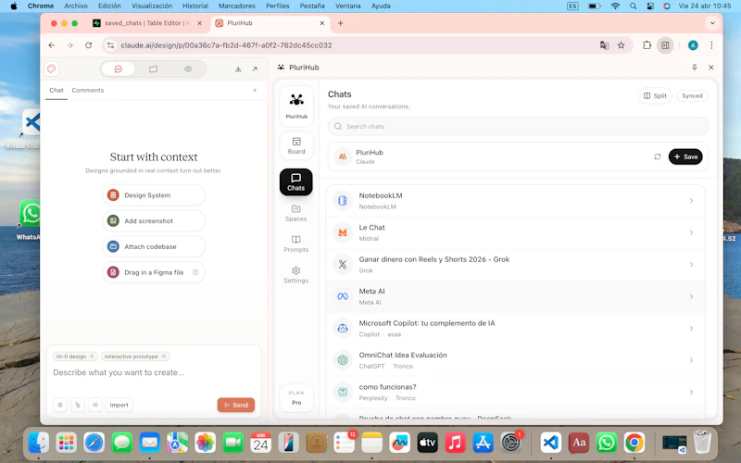The width and height of the screenshot is (741, 463).
Task: Click the palette icon at top left
Action: [x=52, y=69]
